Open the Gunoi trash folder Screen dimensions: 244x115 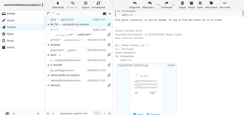[22, 41]
